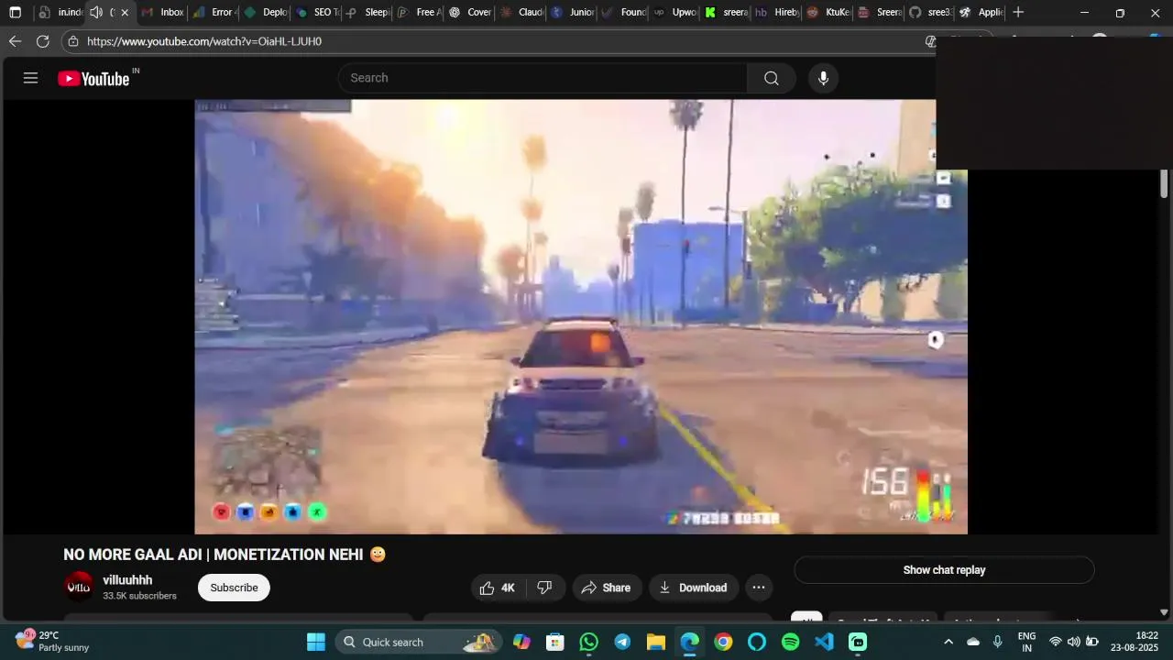Open the YouTube hamburger guide menu
Viewport: 1173px width, 660px height.
pyautogui.click(x=30, y=78)
